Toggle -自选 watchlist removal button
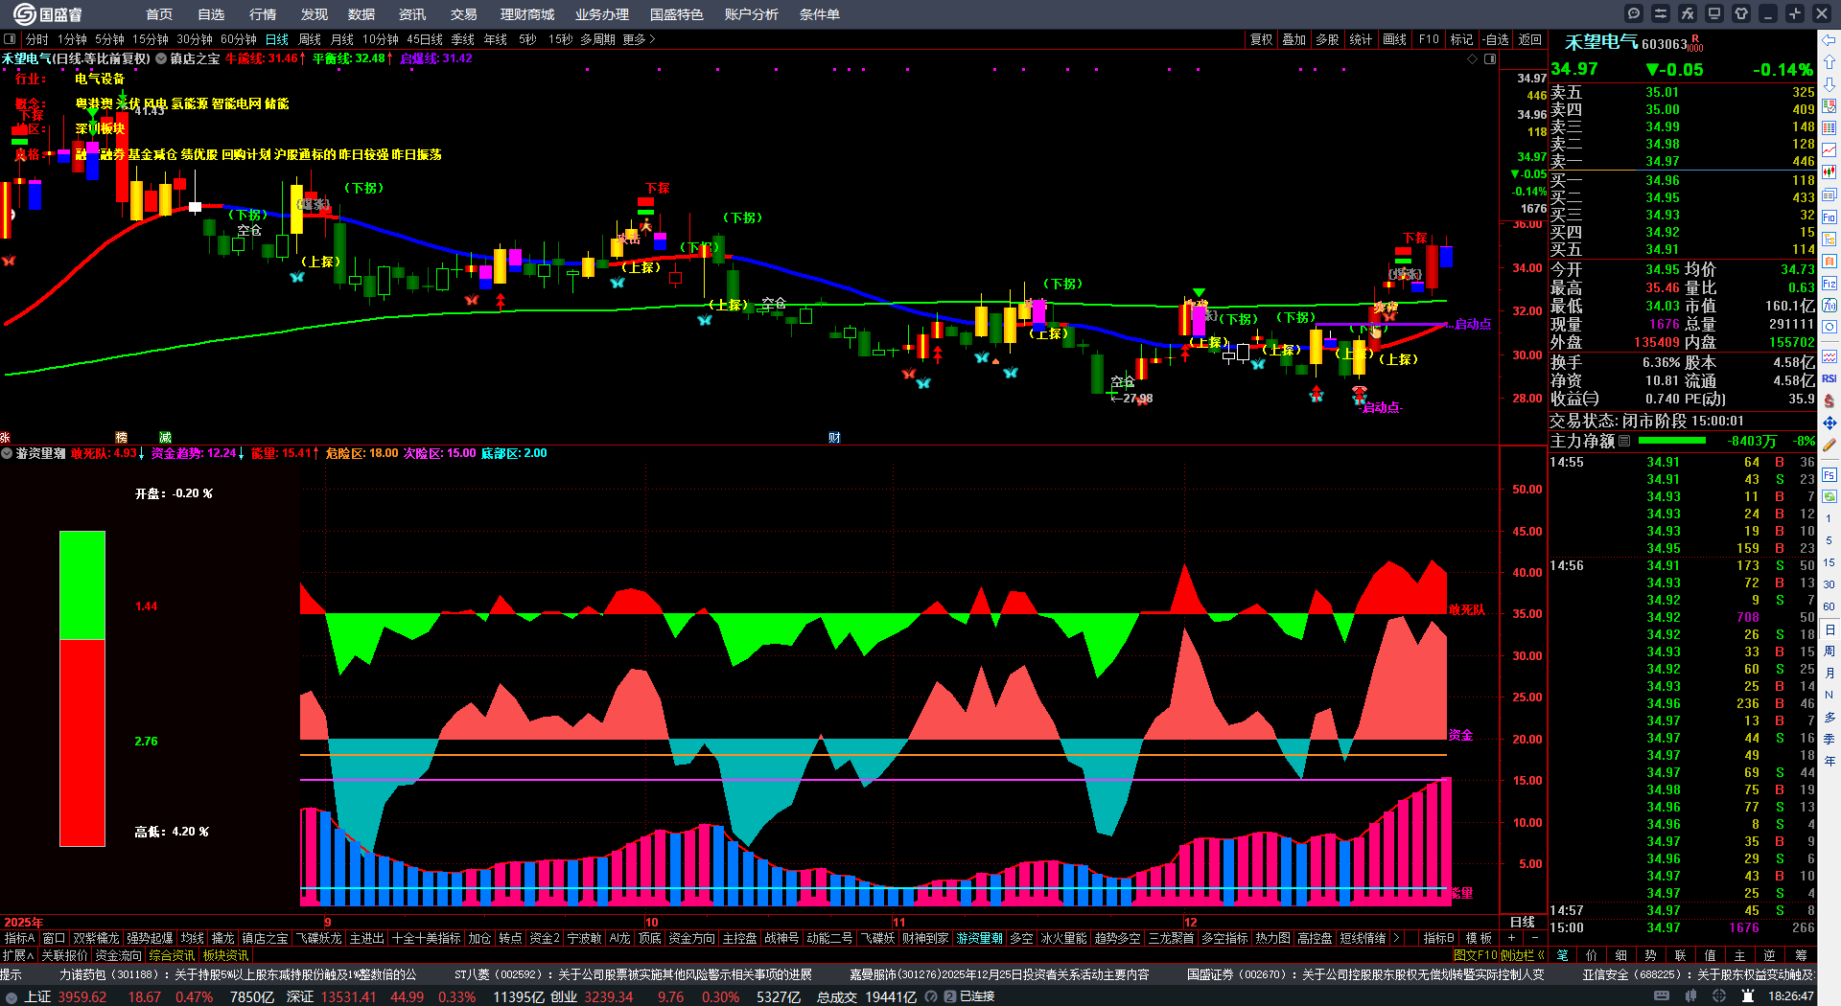Screen dimensions: 1841x1006 tap(1496, 39)
